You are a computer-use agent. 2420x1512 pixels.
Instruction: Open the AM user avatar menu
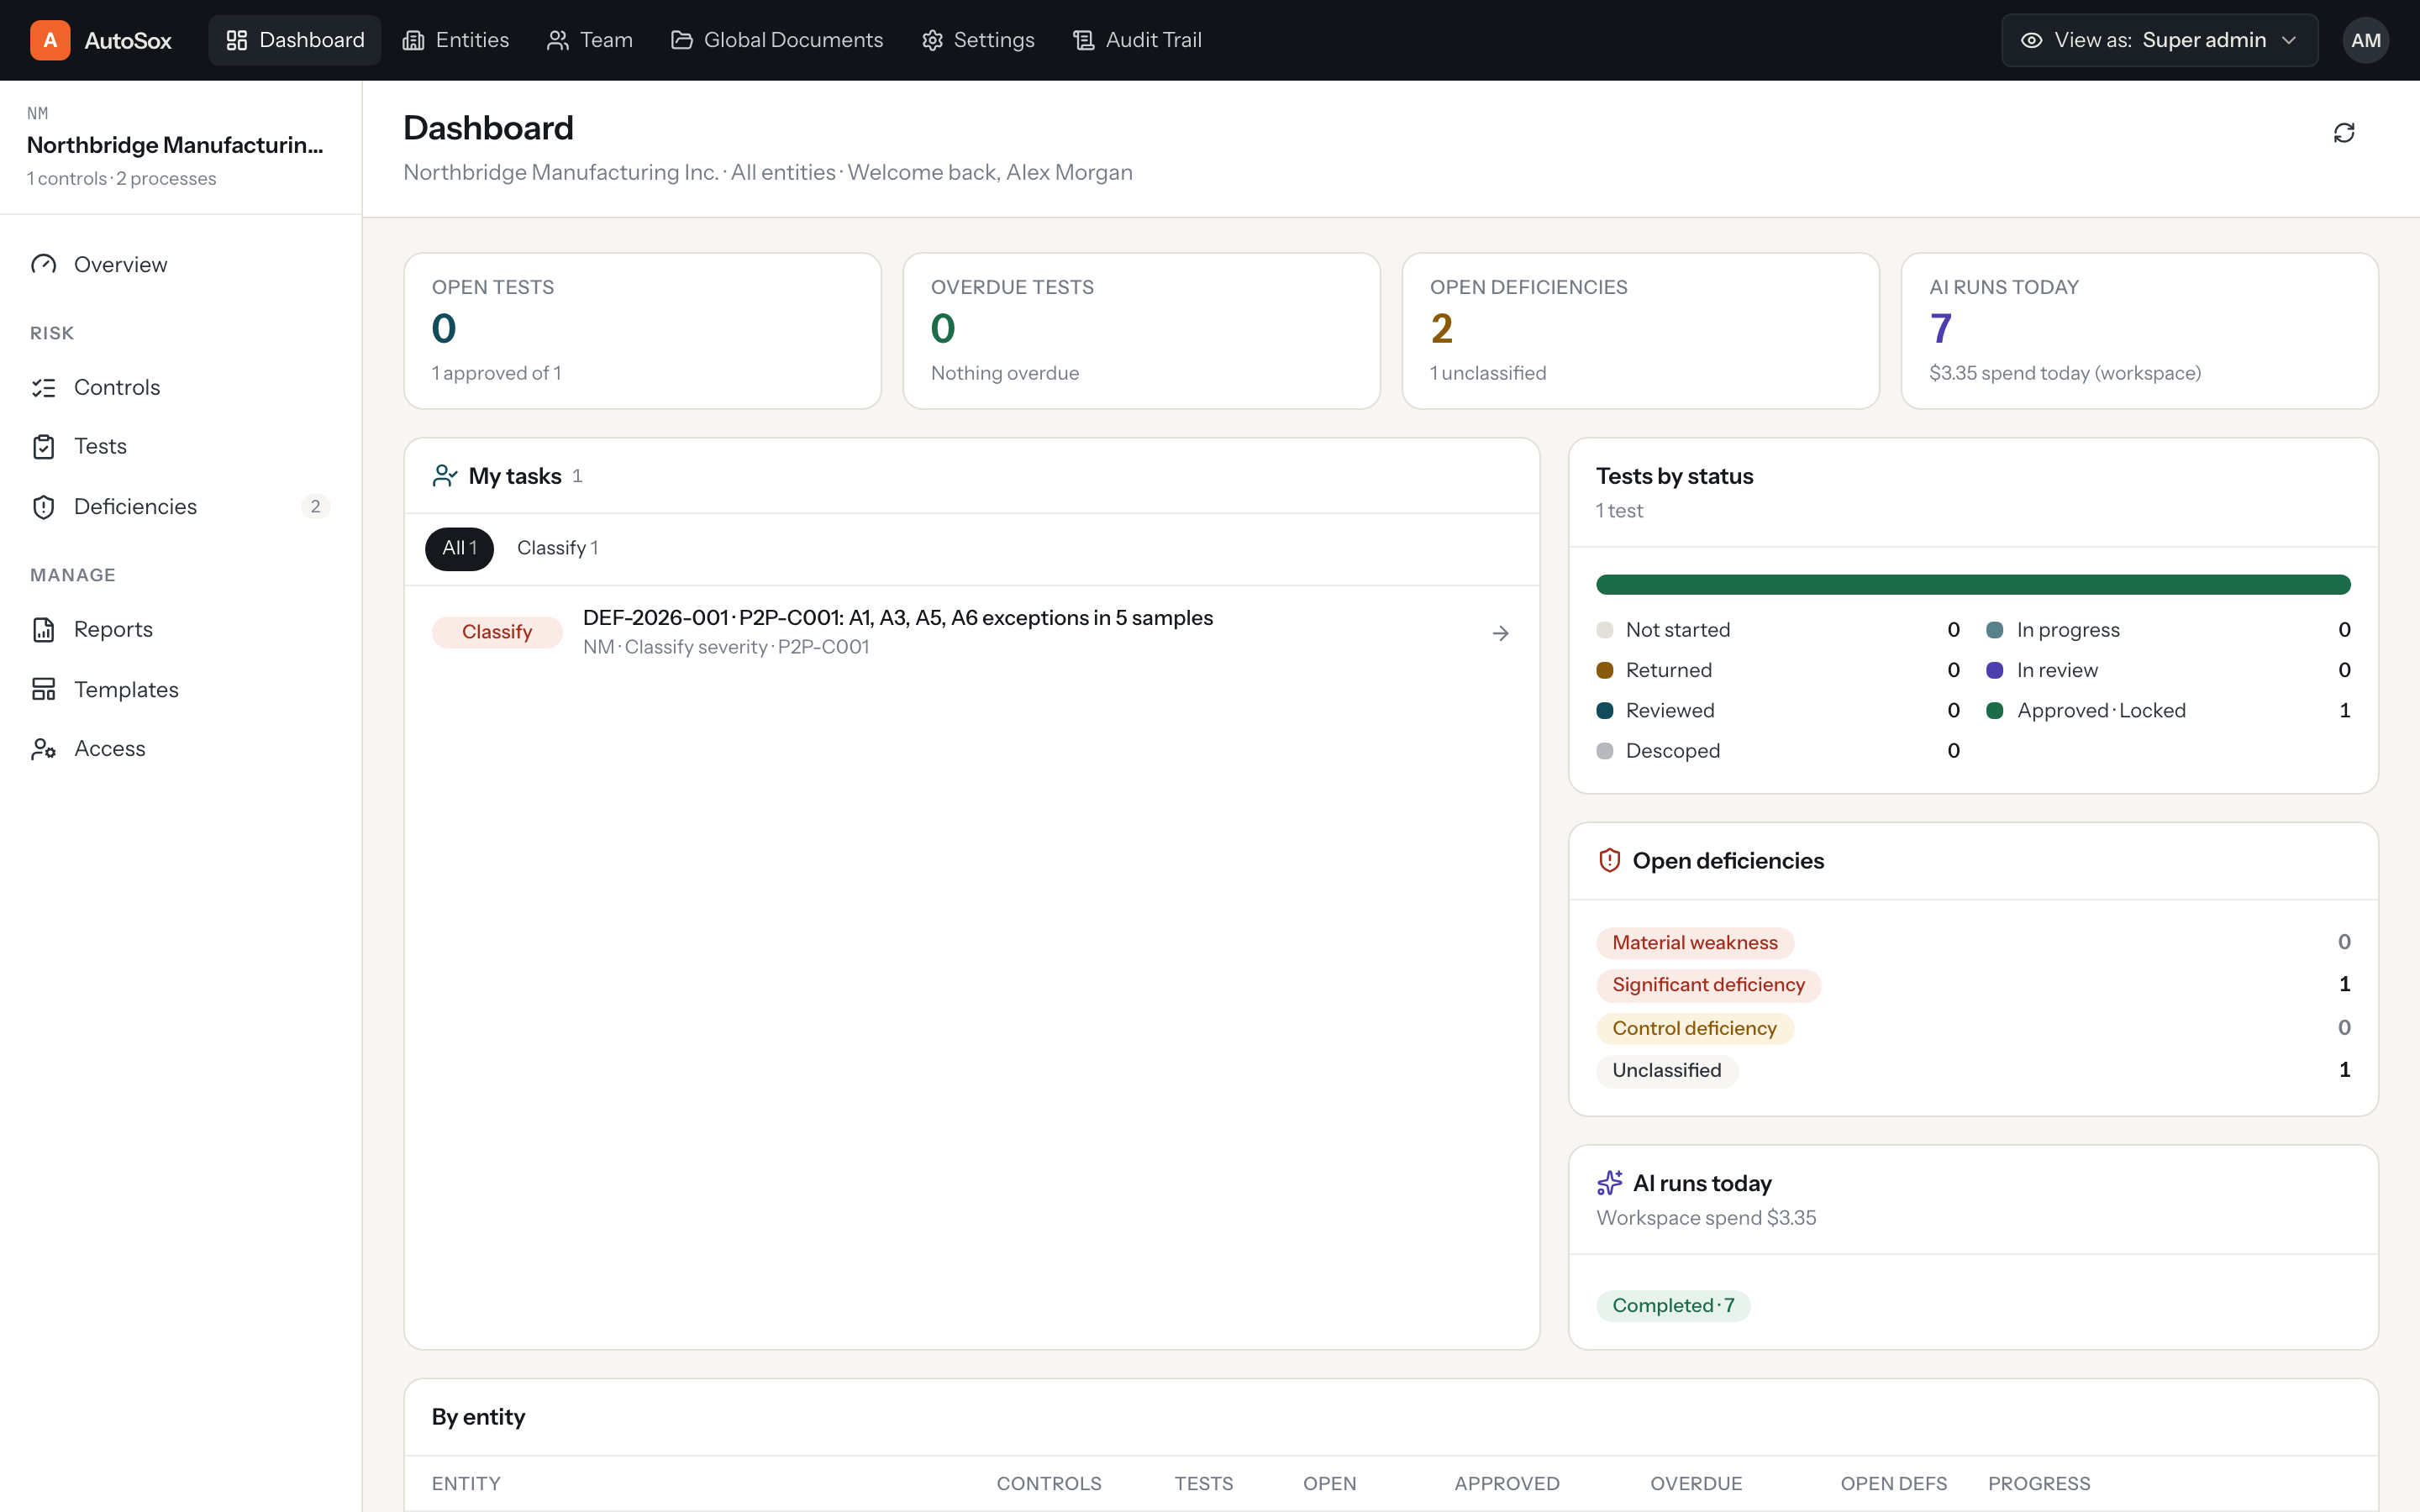2365,40
